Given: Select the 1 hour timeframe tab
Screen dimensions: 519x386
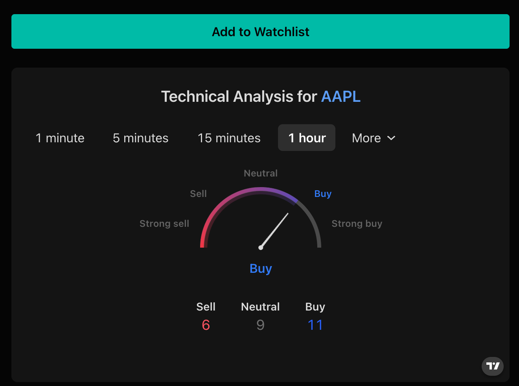Looking at the screenshot, I should (307, 138).
